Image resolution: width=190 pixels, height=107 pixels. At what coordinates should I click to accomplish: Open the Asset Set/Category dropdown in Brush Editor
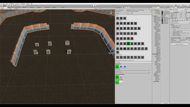(139, 10)
